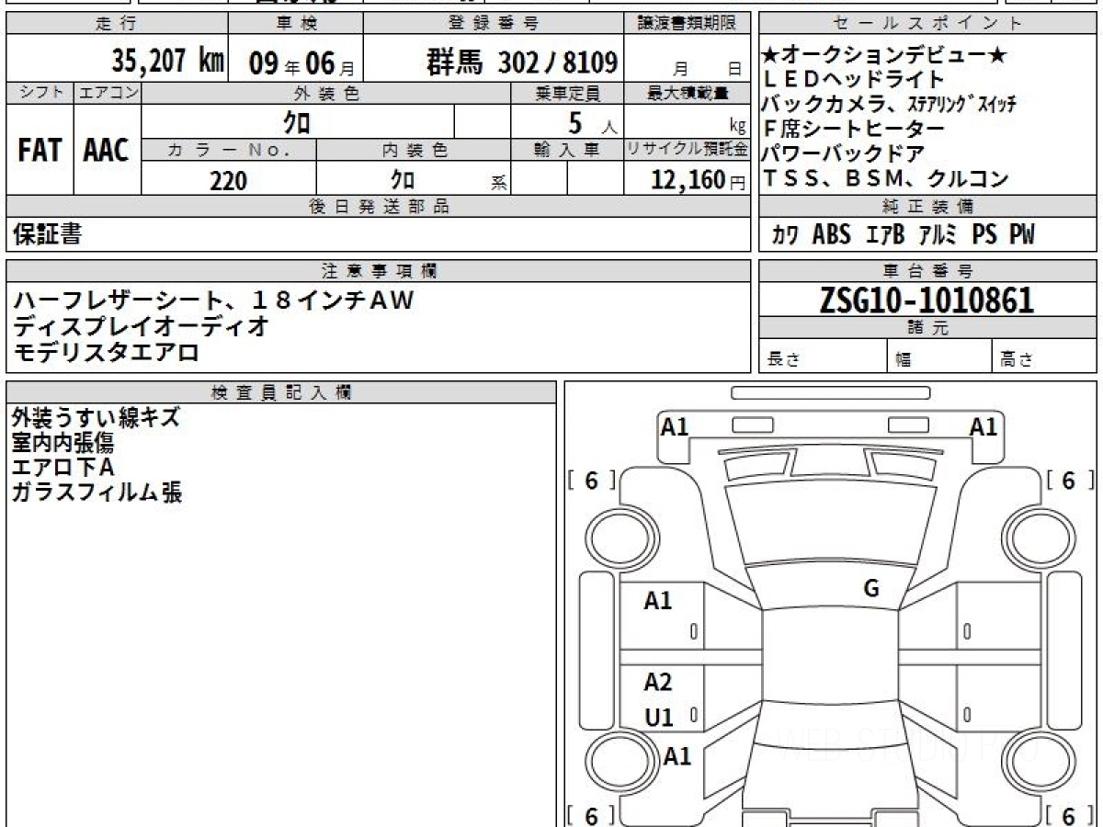Select アルミ in the 純正装備 row
Viewport: 1103px width, 827px height.
[x=938, y=235]
